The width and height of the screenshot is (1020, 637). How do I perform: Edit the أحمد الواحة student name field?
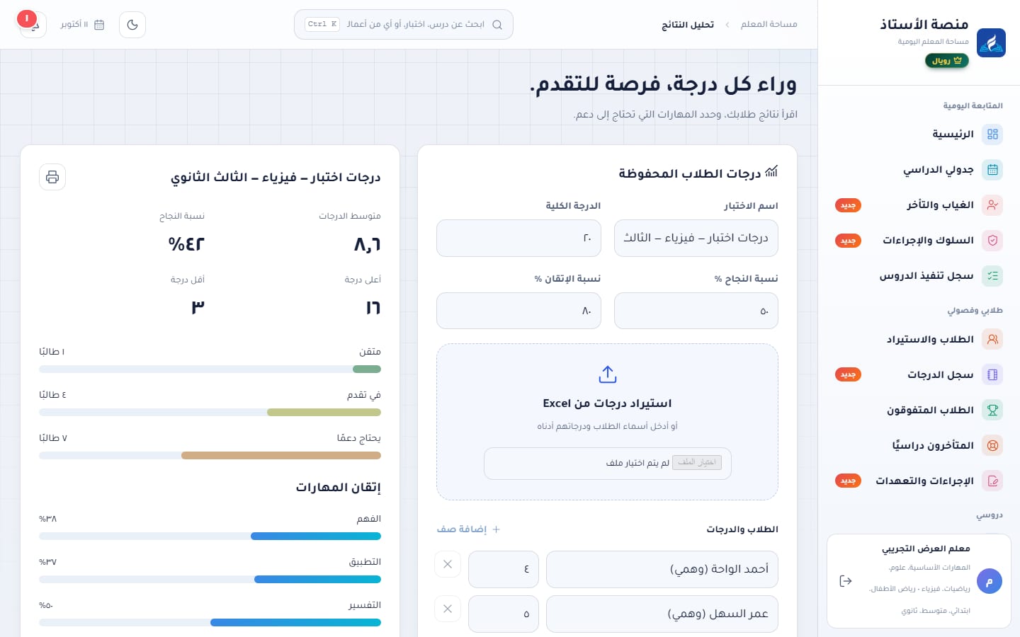pos(662,569)
